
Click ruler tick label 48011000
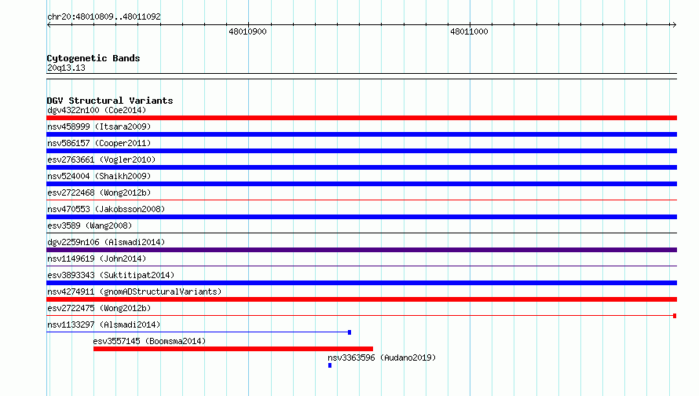tap(469, 31)
